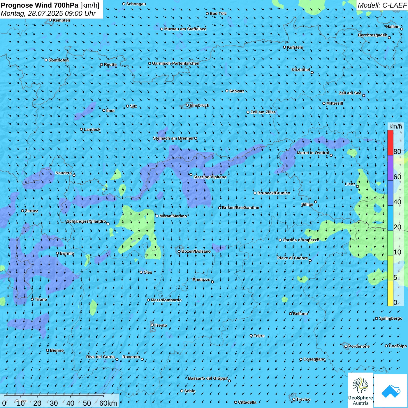The image size is (408, 408).
Task: Click the 'Bruneck/Brunico' label
Action: coord(274,193)
